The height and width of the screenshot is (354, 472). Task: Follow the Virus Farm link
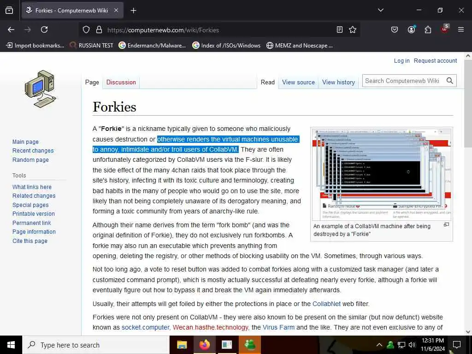click(278, 327)
